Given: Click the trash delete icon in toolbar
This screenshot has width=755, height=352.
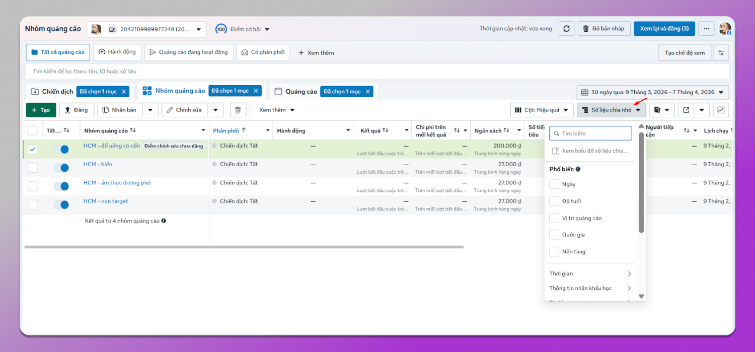Looking at the screenshot, I should tap(238, 110).
